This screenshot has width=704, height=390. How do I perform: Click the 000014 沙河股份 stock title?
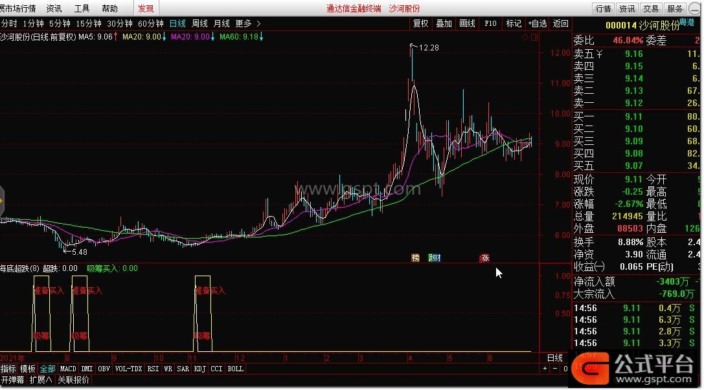(643, 26)
